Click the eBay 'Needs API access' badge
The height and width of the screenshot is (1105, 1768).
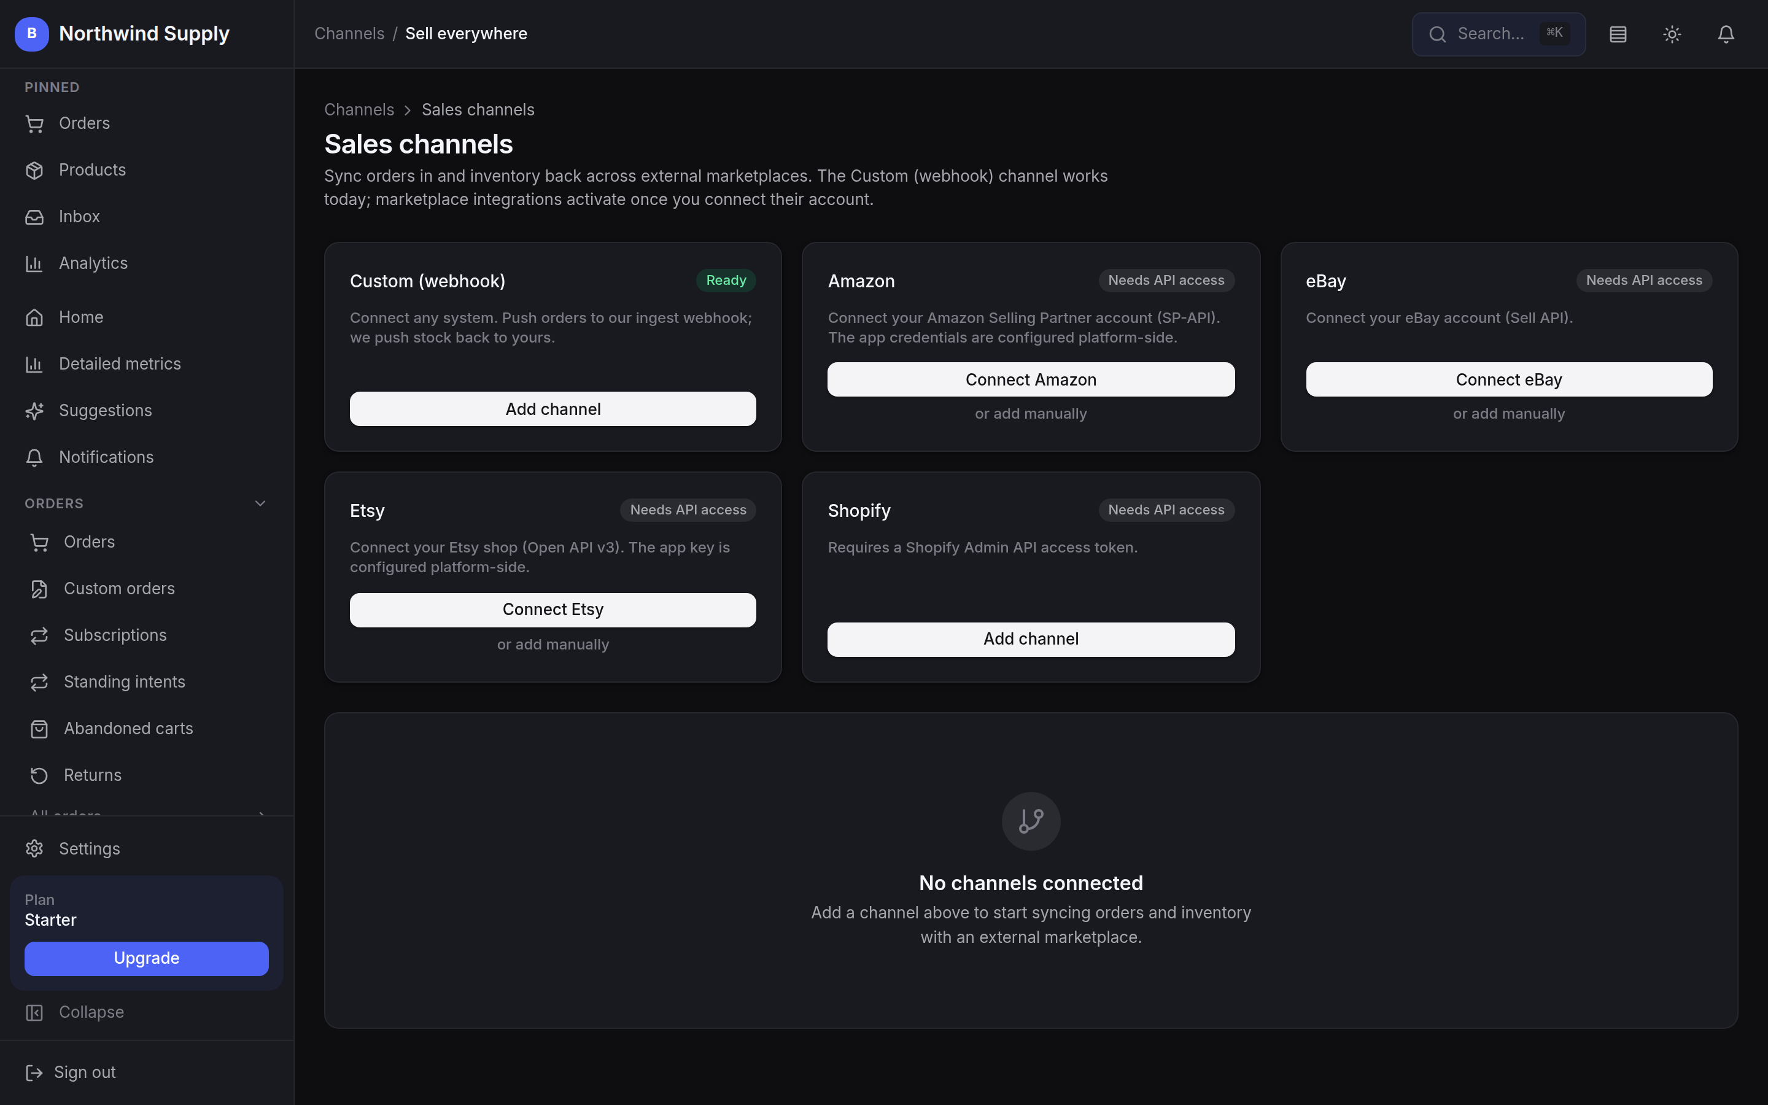coord(1644,281)
